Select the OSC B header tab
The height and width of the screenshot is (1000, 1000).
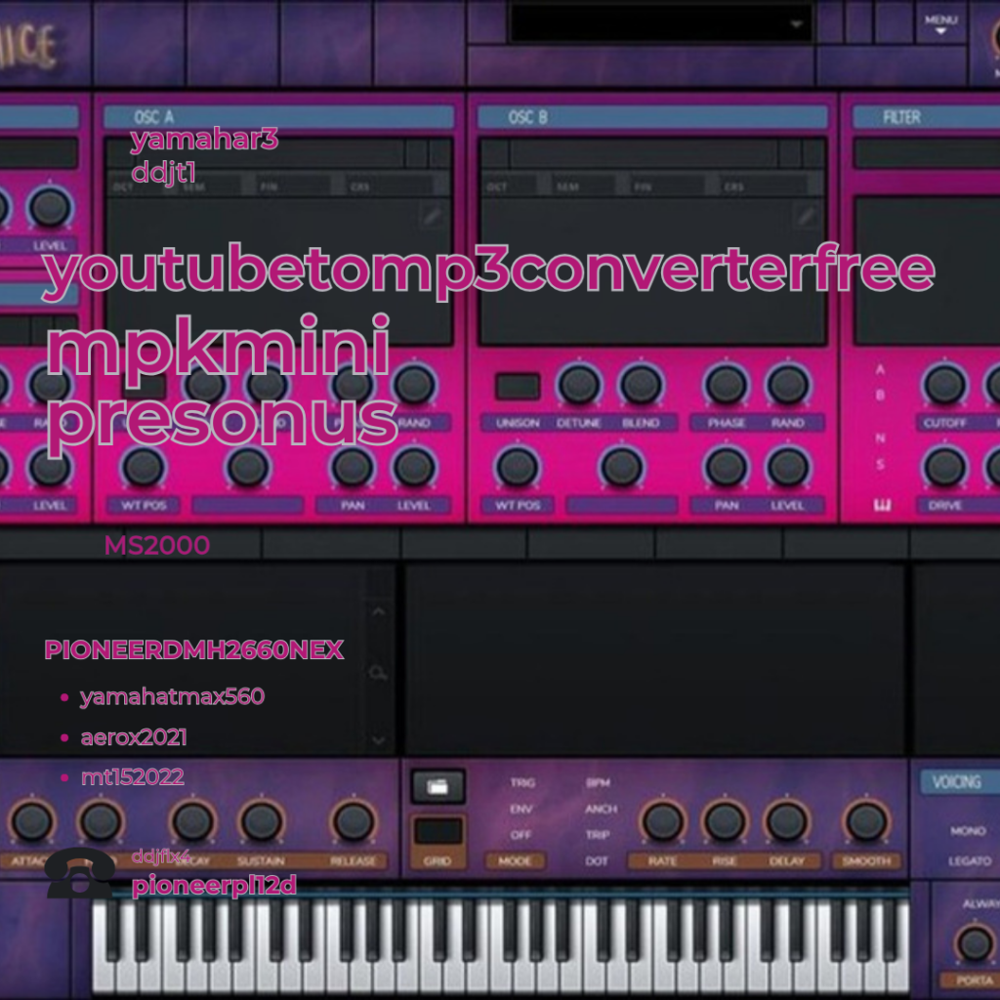(x=652, y=117)
